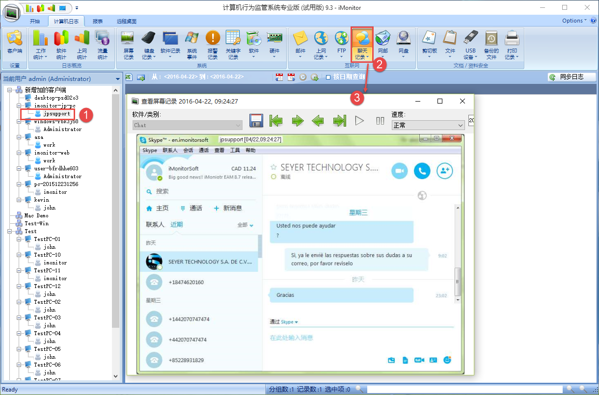The image size is (599, 395).
Task: Open 软件/类别 Chat dropdown
Action: point(187,125)
